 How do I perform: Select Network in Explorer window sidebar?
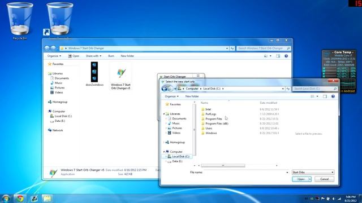(x=55, y=130)
